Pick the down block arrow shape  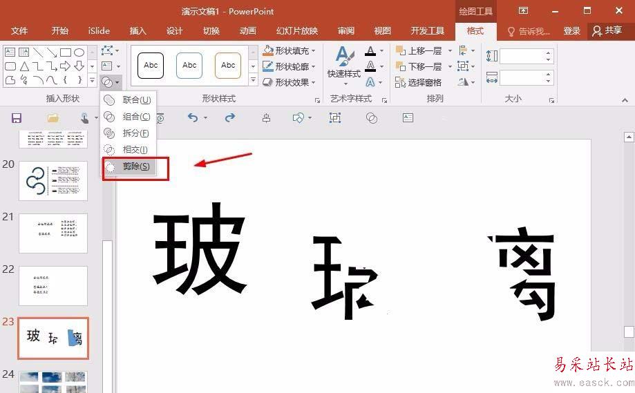pyautogui.click(x=79, y=66)
